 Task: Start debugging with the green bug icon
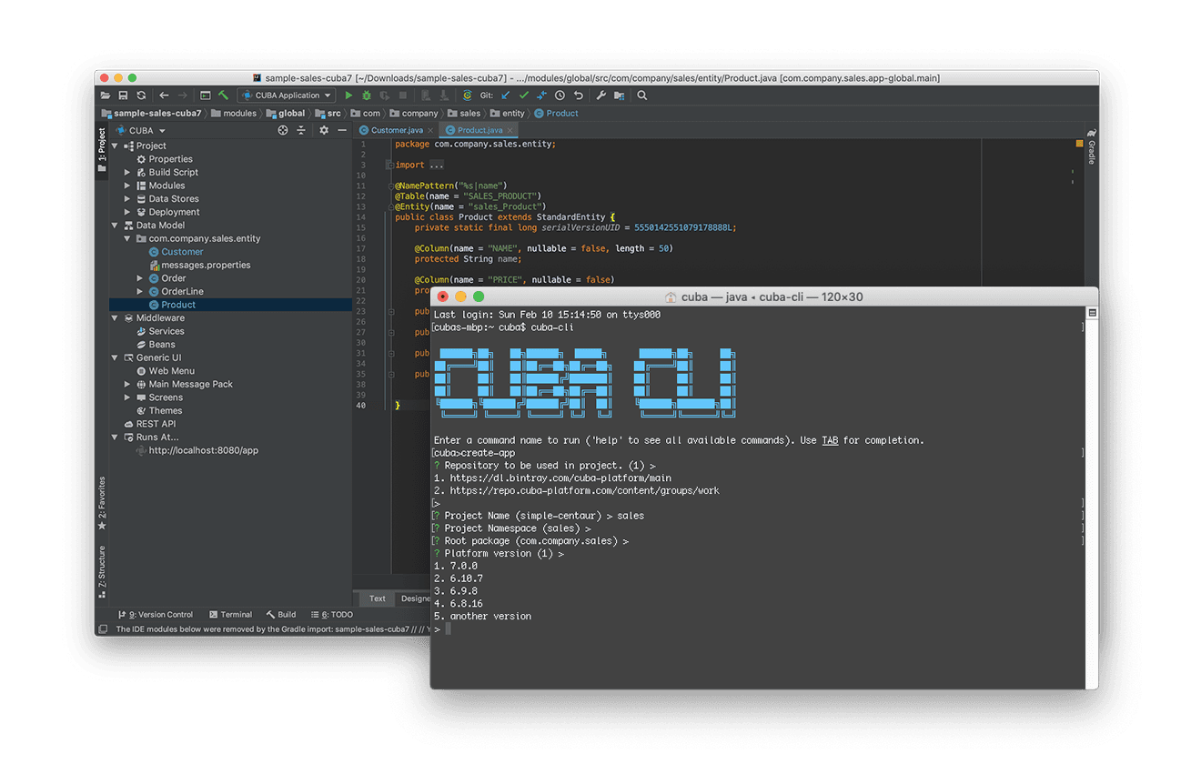pos(367,95)
